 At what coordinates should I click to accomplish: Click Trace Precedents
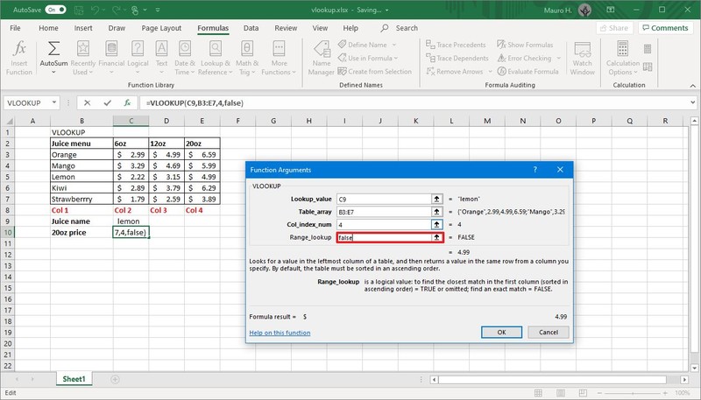pyautogui.click(x=456, y=45)
